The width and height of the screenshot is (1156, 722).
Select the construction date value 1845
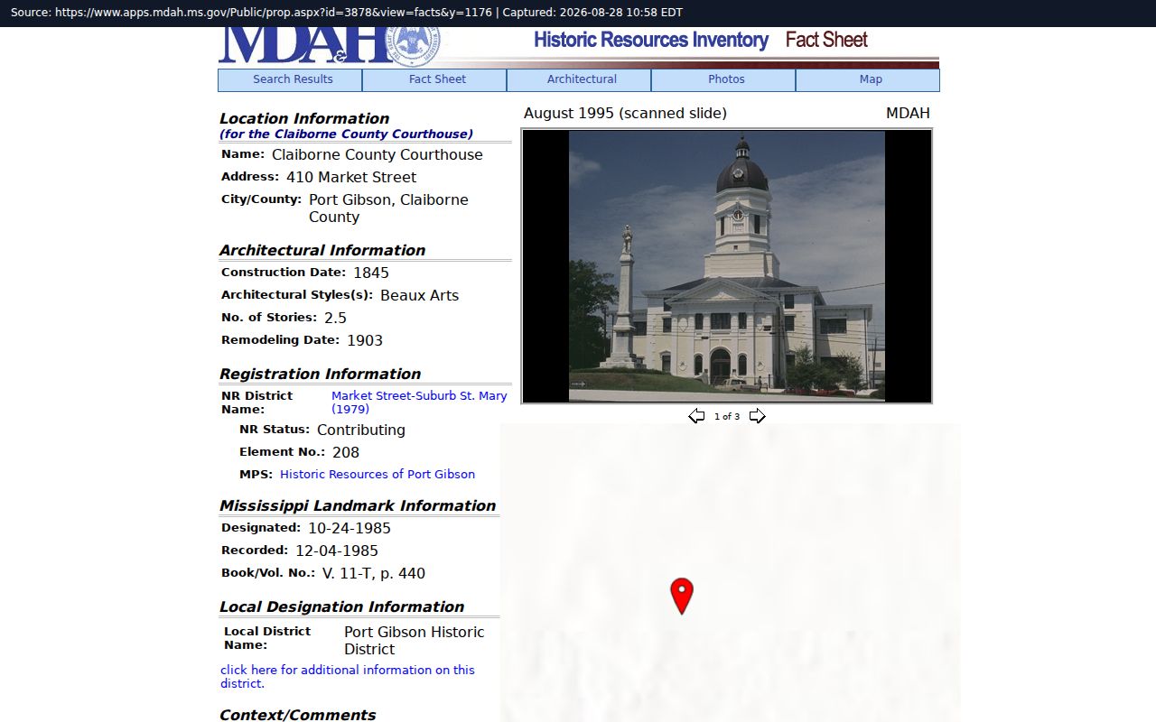[x=371, y=273]
